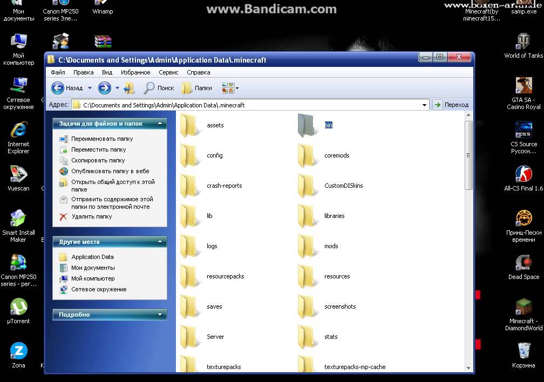Viewport: 544px width, 382px height.
Task: Select the screenshots folder icon
Action: tap(307, 306)
